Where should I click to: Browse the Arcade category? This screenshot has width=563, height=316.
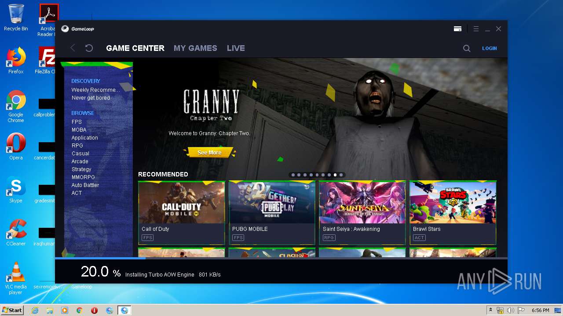click(80, 162)
